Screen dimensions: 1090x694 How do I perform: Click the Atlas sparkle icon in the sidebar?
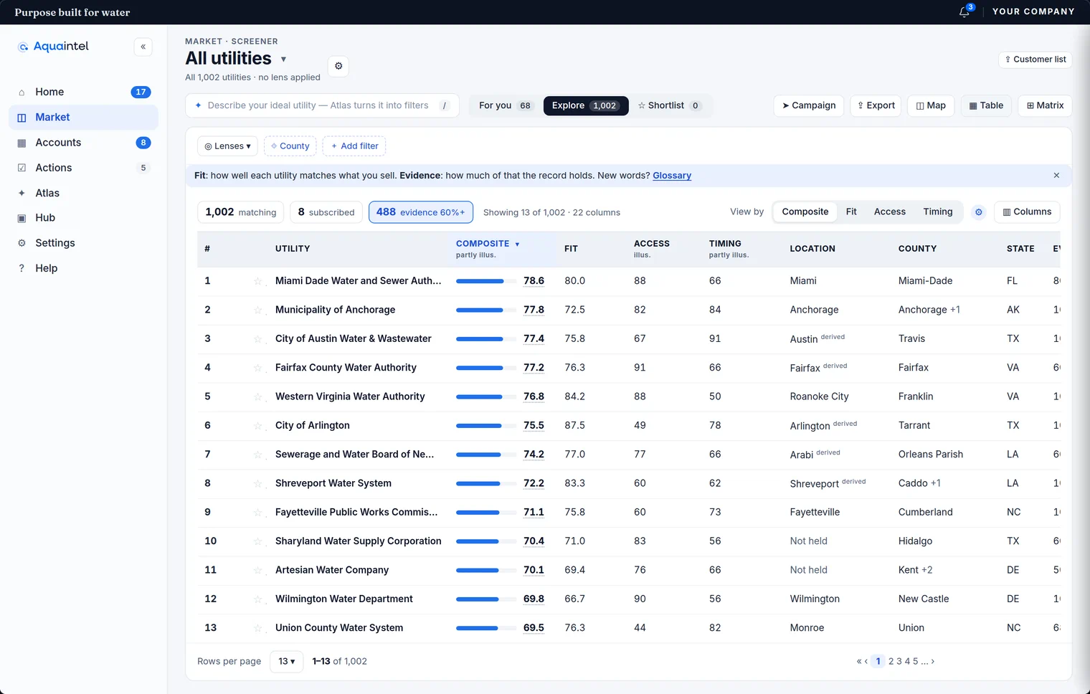click(x=22, y=193)
